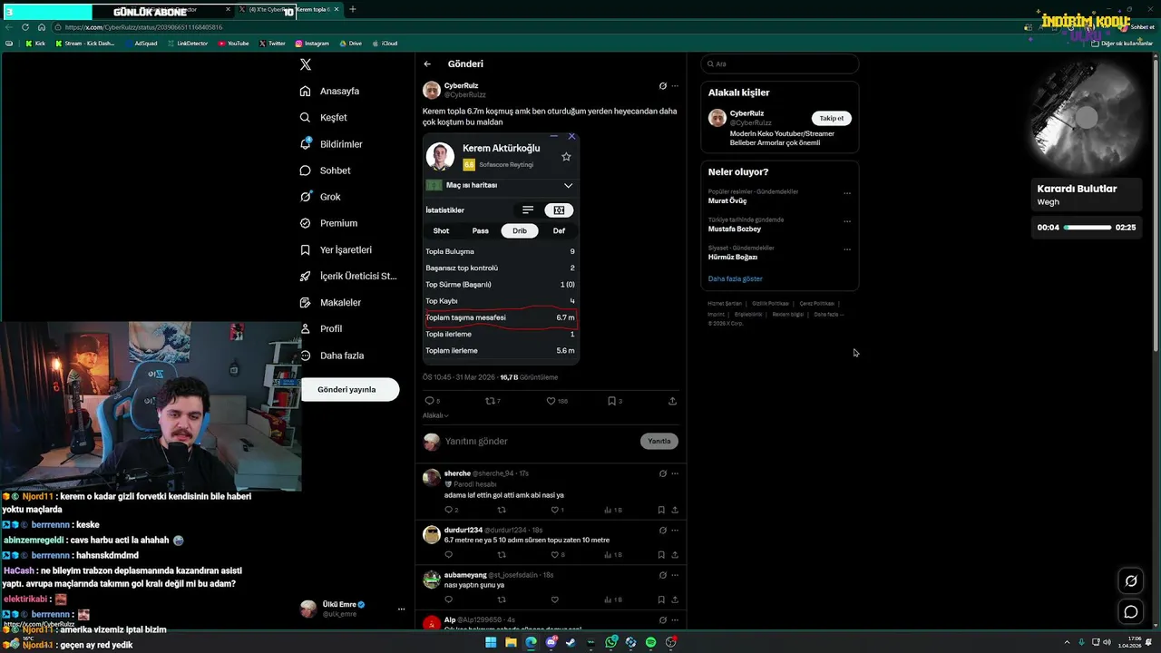Viewport: 1161px width, 653px height.
Task: Open Spotify from the taskbar
Action: click(650, 642)
